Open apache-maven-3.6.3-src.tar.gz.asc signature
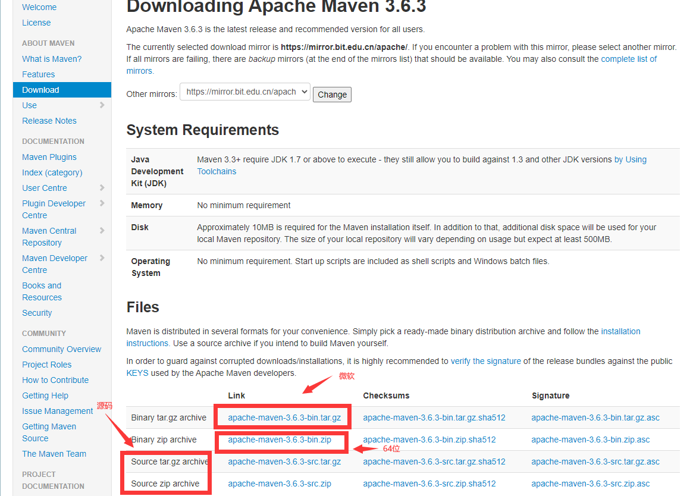This screenshot has width=687, height=496. point(595,462)
